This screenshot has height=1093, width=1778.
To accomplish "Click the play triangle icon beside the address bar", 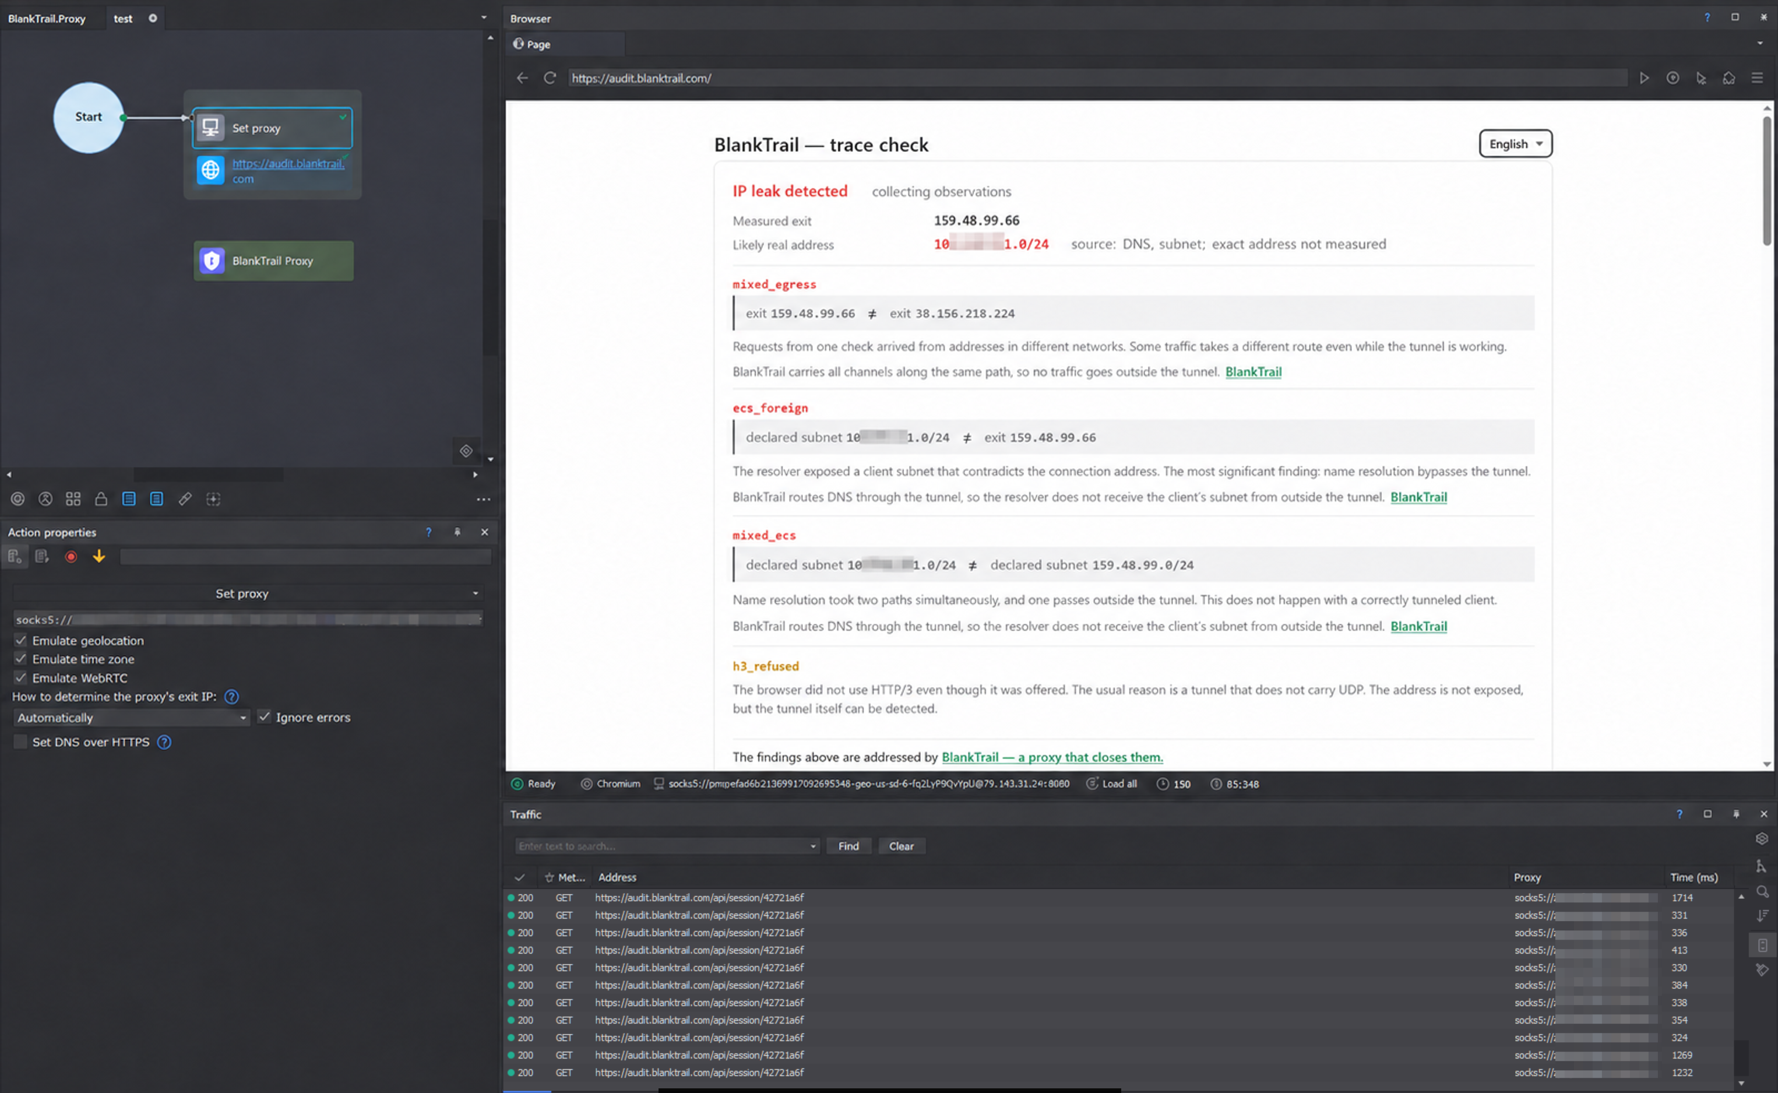I will click(1645, 78).
